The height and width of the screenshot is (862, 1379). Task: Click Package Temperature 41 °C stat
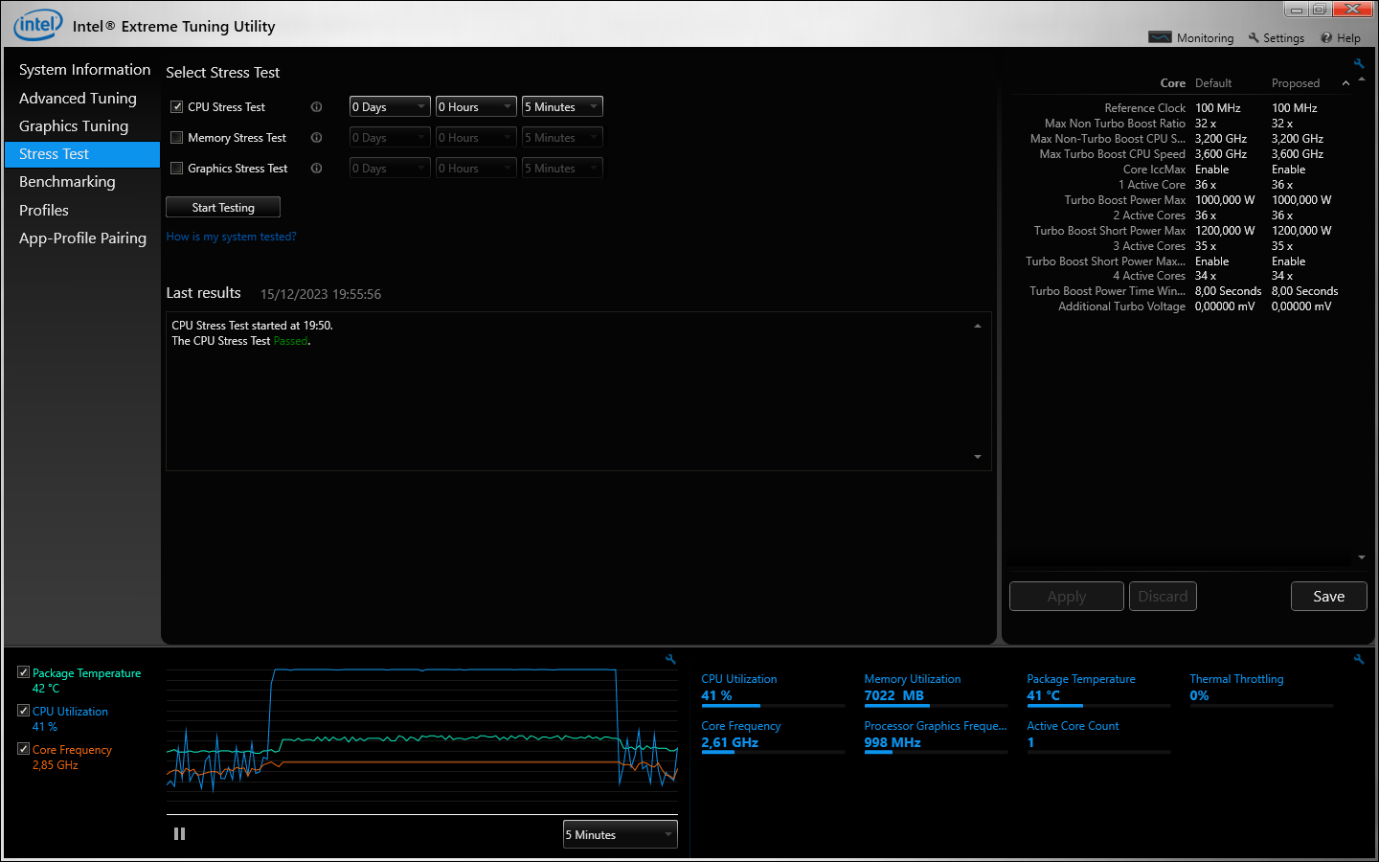click(1098, 688)
